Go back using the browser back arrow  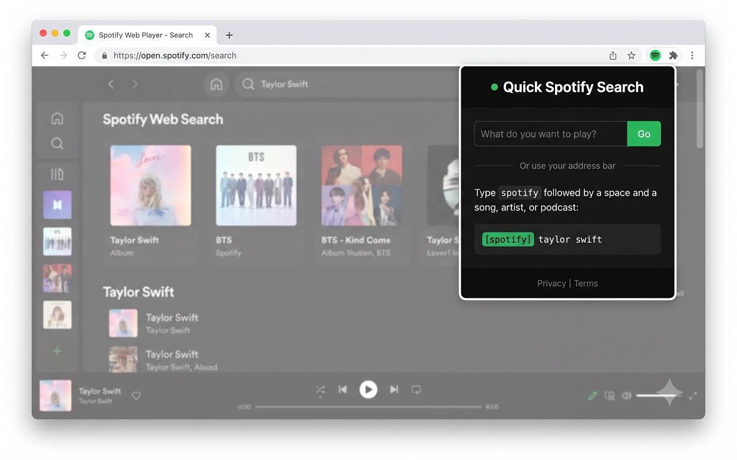point(44,56)
